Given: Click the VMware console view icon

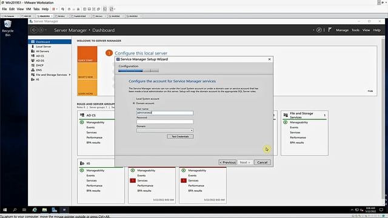Looking at the screenshot, I should (x=105, y=9).
